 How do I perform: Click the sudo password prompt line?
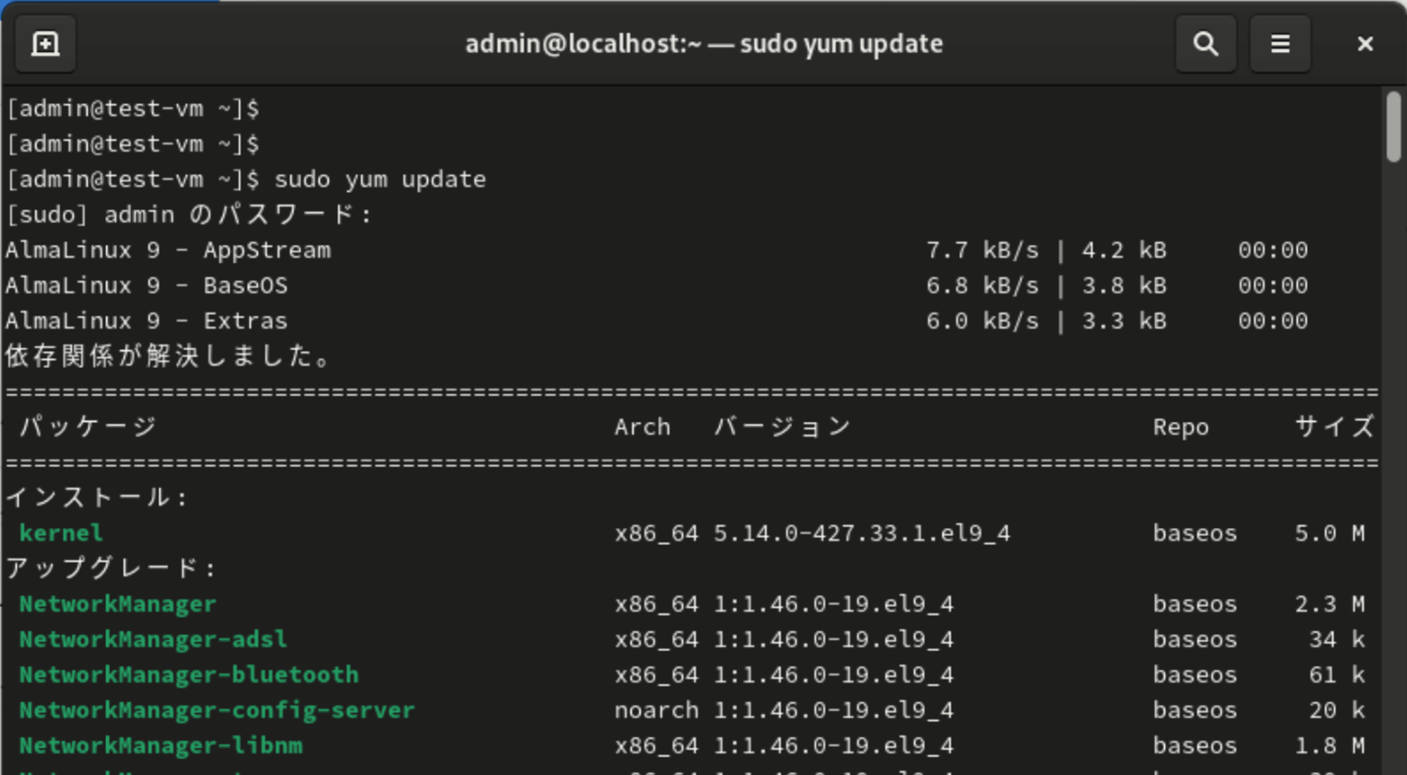coord(189,214)
